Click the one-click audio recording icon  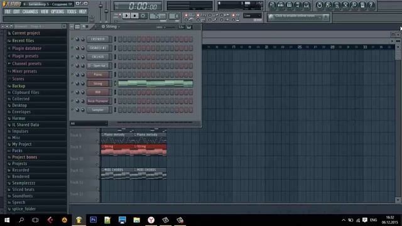tap(354, 5)
